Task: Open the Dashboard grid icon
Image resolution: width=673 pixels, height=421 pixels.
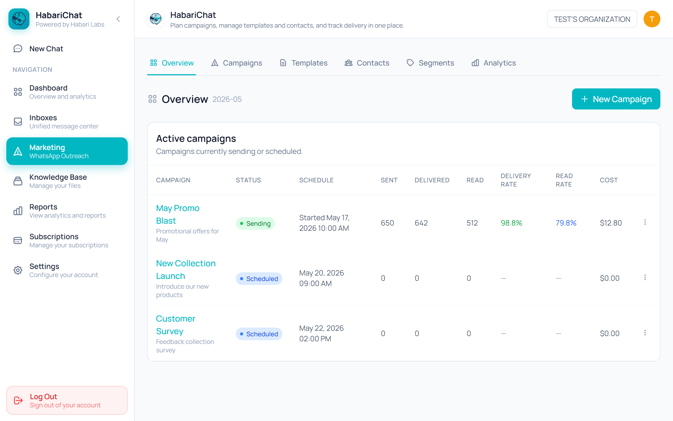Action: (x=18, y=92)
